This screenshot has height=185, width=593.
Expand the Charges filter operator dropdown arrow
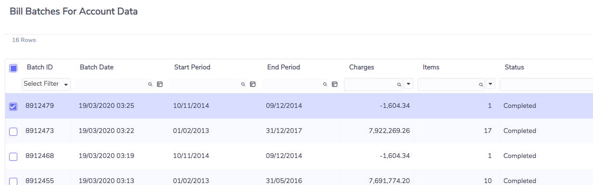409,84
